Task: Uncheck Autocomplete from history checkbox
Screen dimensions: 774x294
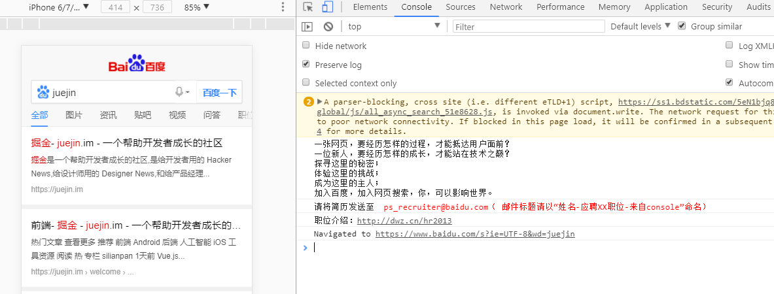Action: coord(729,82)
